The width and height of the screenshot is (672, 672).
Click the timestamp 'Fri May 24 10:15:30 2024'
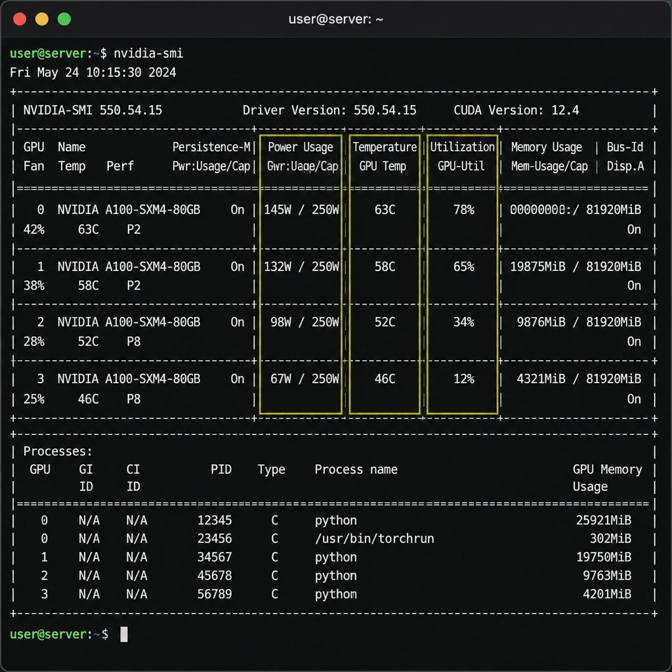[93, 72]
